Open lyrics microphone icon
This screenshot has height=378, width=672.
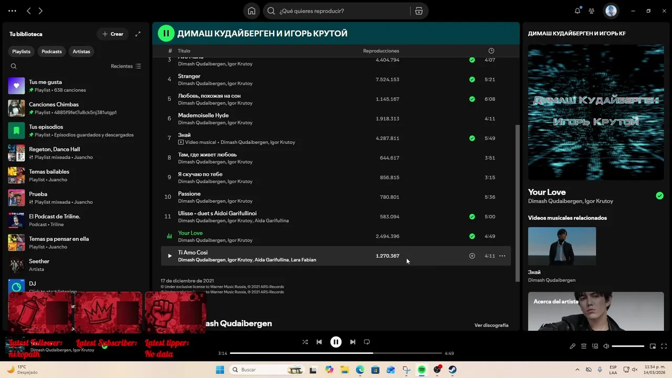tap(573, 346)
